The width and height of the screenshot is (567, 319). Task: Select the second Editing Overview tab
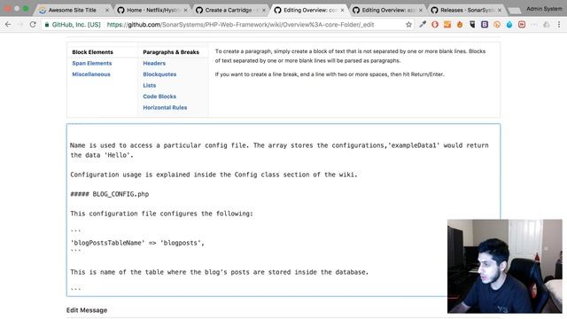[x=388, y=10]
